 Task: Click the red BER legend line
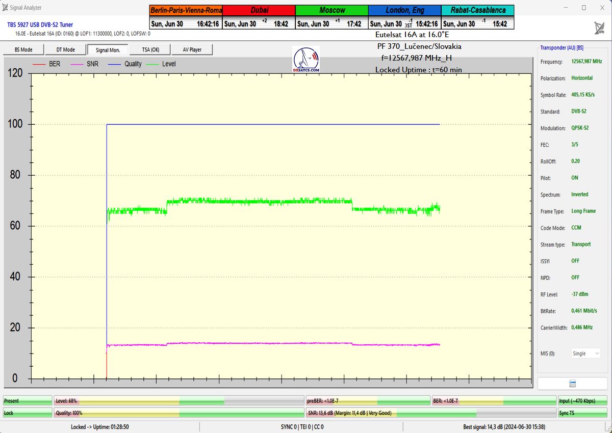[x=39, y=64]
